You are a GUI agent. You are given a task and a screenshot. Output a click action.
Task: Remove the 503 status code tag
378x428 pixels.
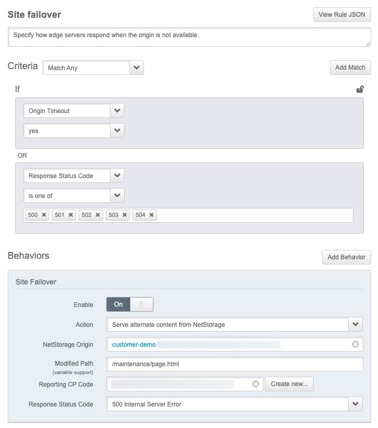(125, 215)
